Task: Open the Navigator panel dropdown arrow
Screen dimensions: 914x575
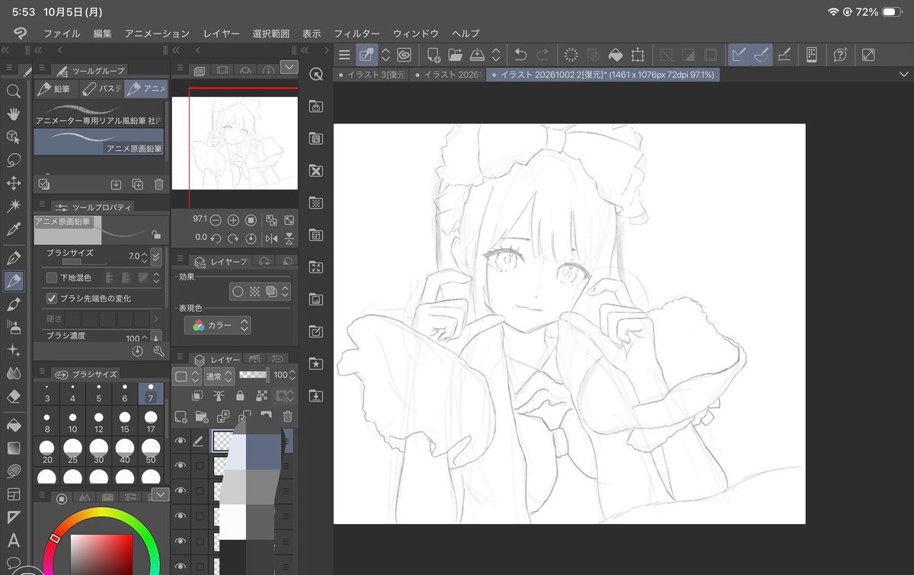Action: pyautogui.click(x=289, y=67)
